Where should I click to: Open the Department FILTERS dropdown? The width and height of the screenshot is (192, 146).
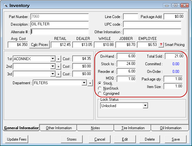coord(84,83)
